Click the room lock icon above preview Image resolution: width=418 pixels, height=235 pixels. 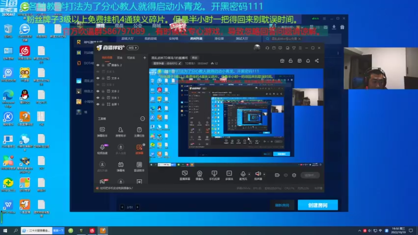pyautogui.click(x=291, y=61)
